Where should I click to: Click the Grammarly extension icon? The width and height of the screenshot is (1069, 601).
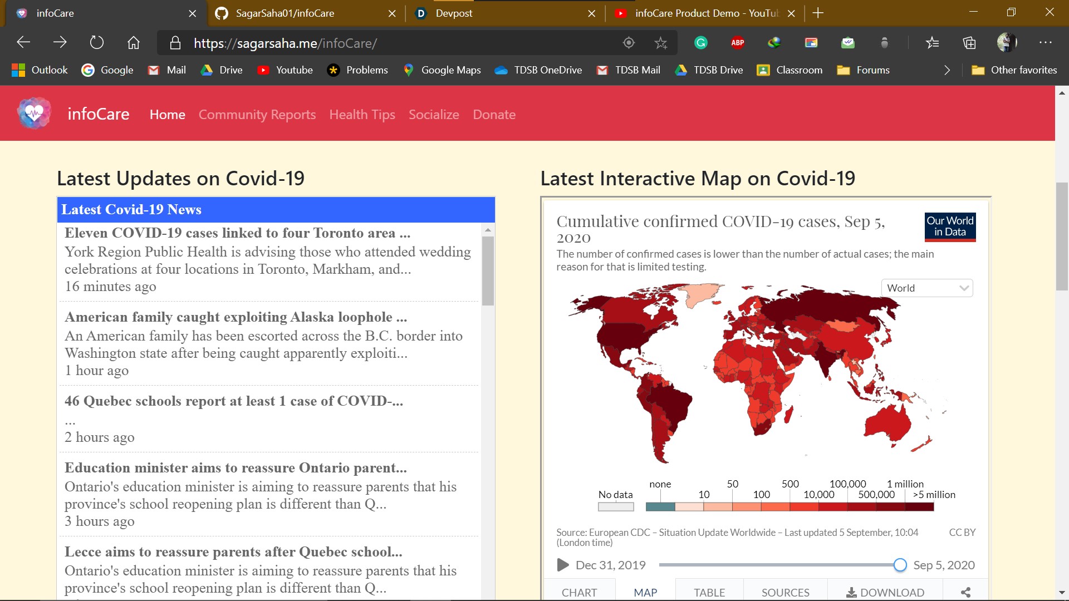[700, 43]
